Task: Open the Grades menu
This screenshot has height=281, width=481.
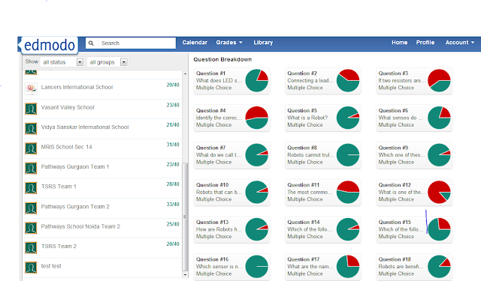Action: point(229,43)
